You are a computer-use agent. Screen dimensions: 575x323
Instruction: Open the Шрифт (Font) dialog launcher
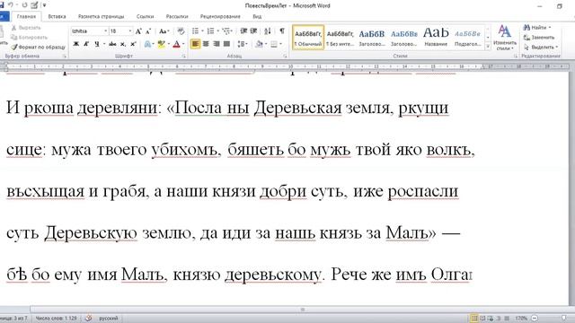(183, 57)
